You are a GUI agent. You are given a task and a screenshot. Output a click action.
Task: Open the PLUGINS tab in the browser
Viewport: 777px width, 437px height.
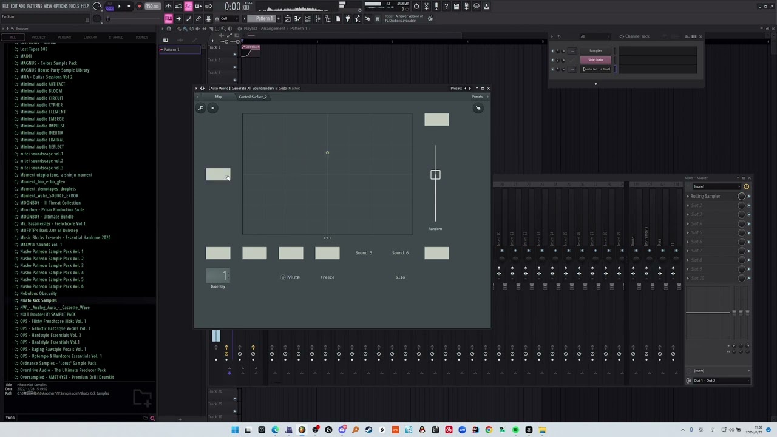pos(64,38)
